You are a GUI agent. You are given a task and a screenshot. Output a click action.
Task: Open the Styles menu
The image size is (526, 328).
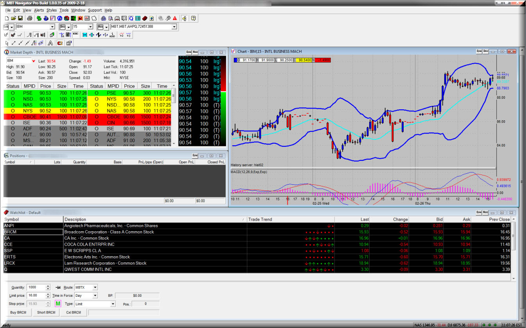(x=51, y=10)
